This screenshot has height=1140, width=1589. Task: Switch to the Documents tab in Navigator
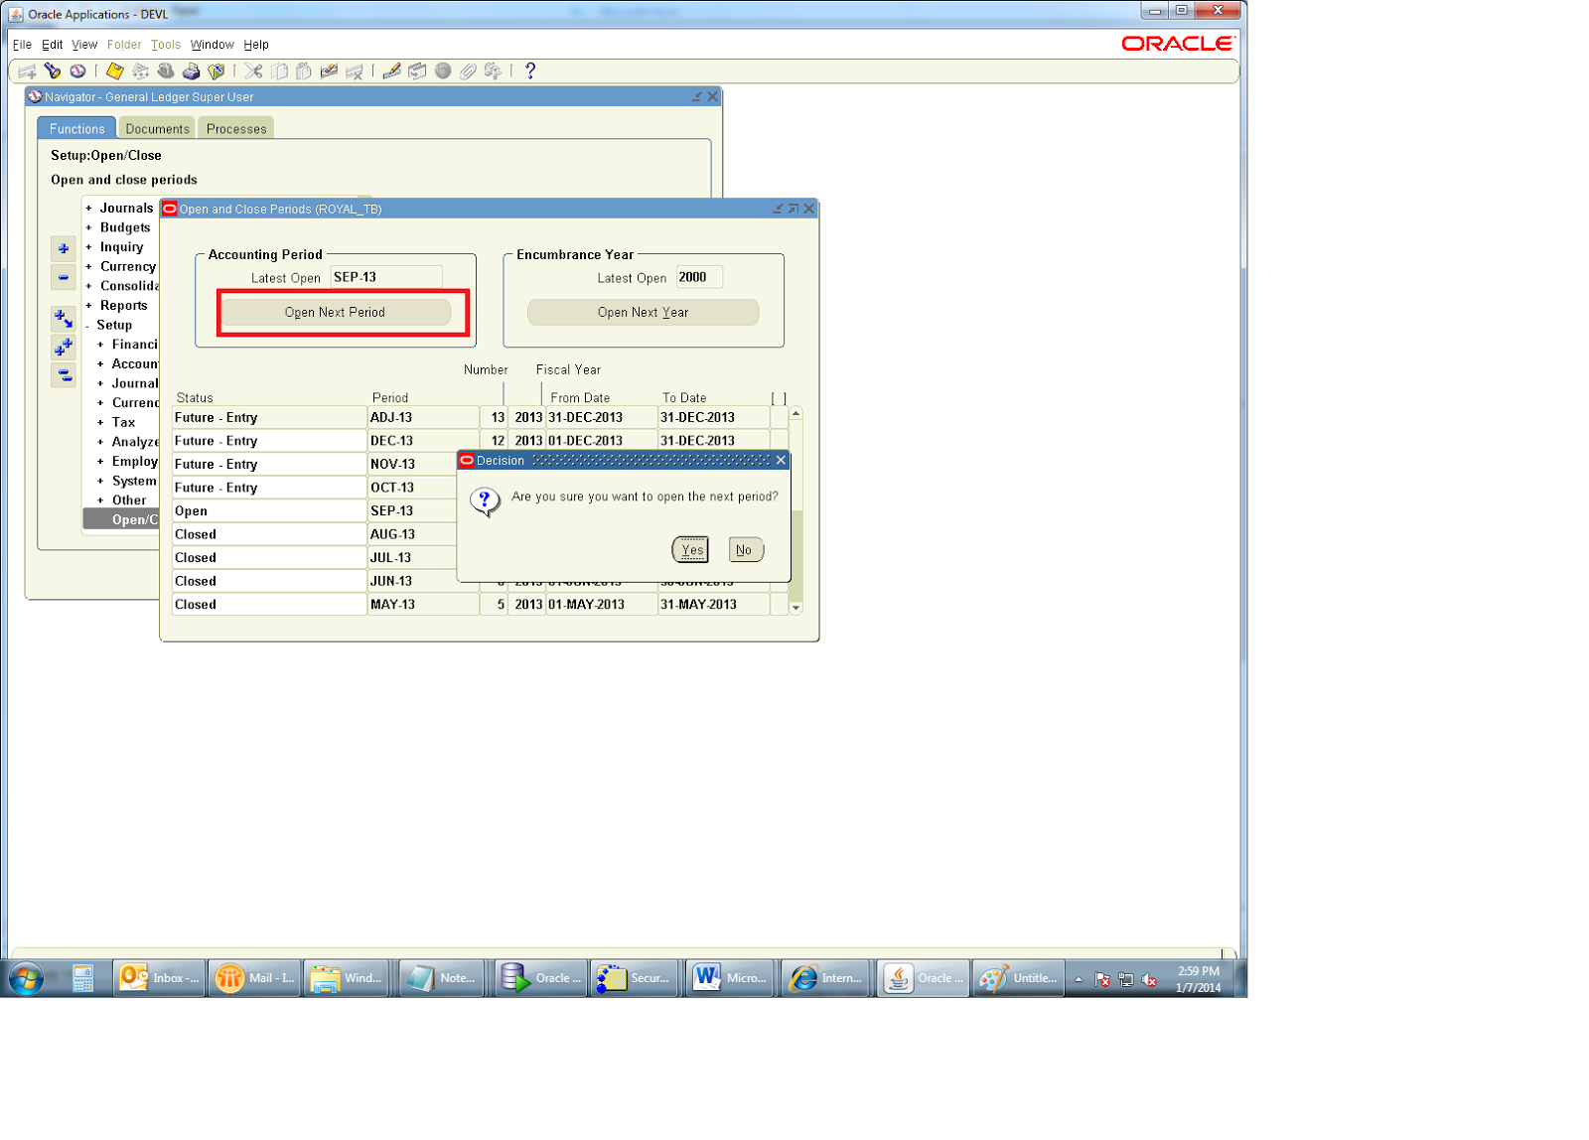click(x=157, y=128)
